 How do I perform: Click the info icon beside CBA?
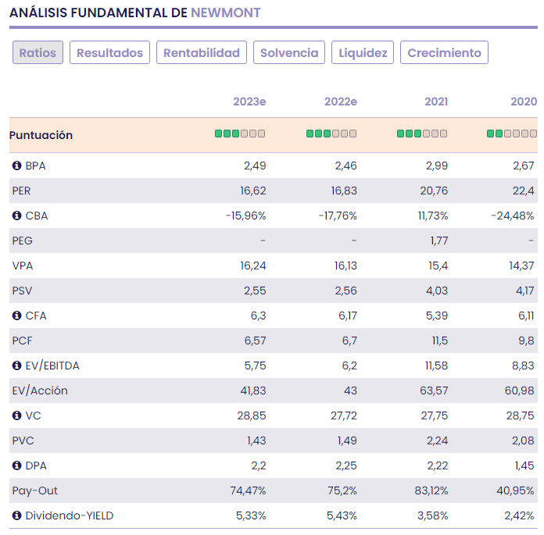(16, 216)
